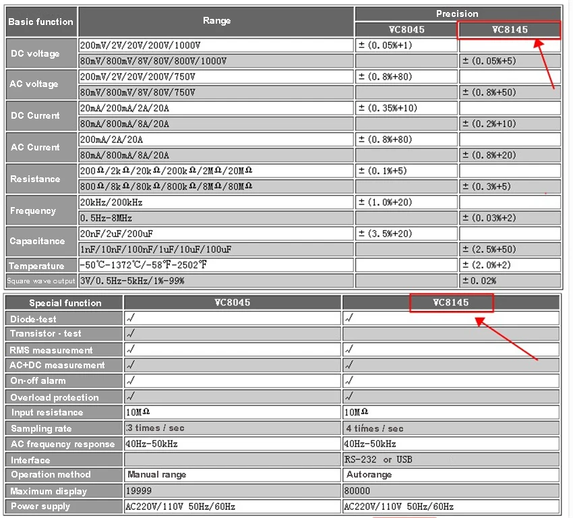
Task: Select range "200mA/2A/20A"
Action: 216,140
